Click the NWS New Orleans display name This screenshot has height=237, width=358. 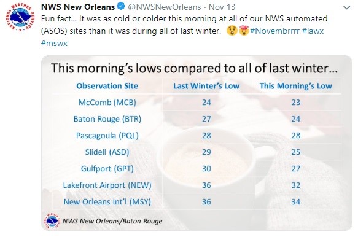(x=78, y=7)
